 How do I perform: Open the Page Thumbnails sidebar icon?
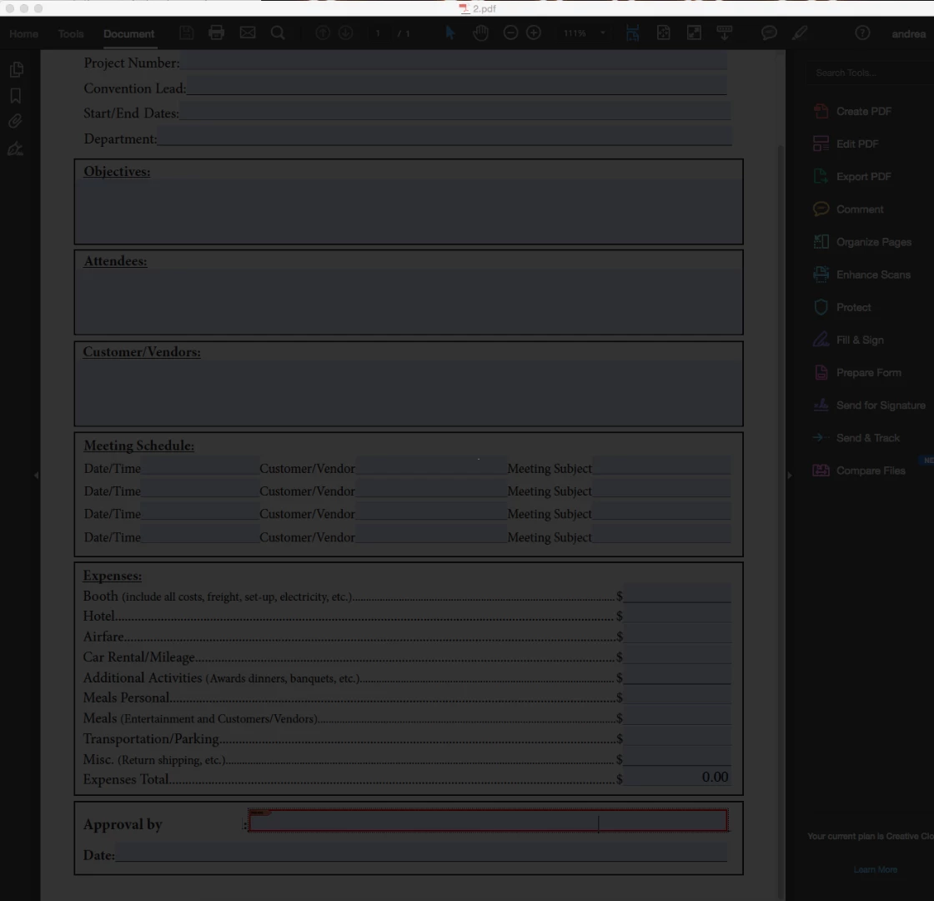point(16,70)
